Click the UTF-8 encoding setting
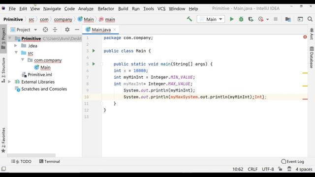This screenshot has height=177, width=315. (x=268, y=169)
